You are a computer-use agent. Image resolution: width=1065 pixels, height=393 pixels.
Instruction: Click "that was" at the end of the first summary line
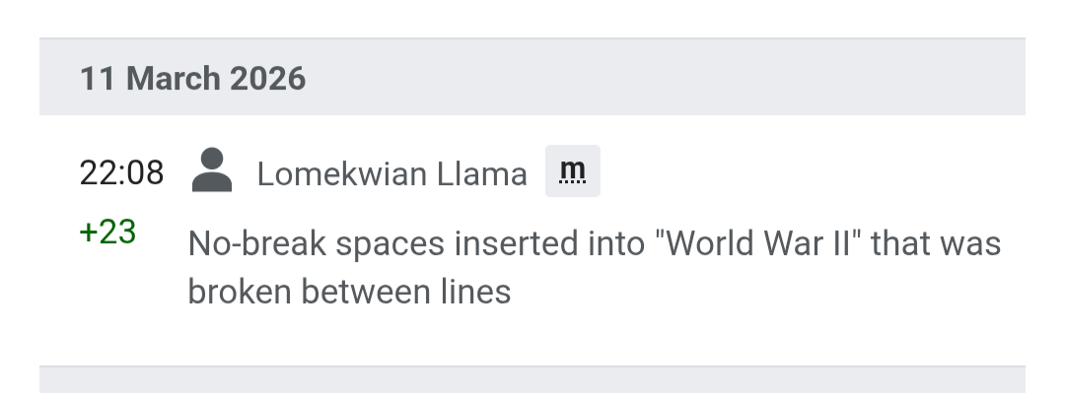tap(936, 243)
